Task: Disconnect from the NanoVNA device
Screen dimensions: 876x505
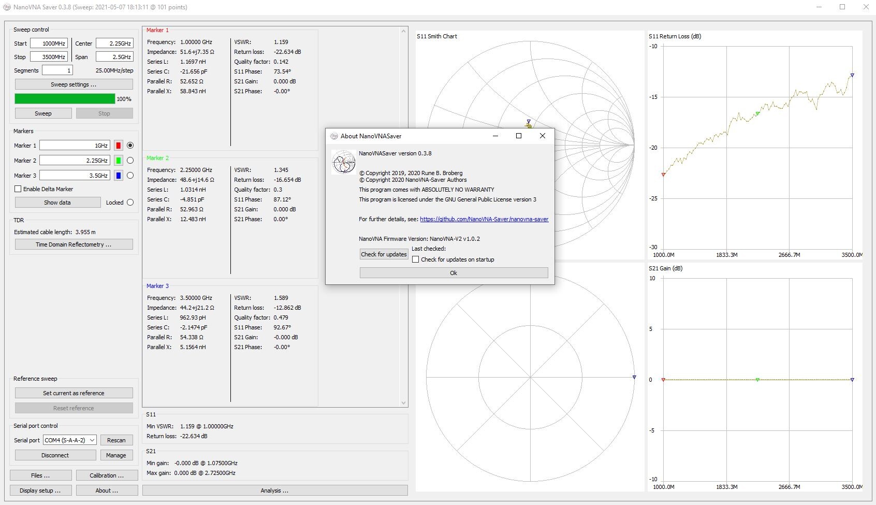Action: (x=55, y=455)
